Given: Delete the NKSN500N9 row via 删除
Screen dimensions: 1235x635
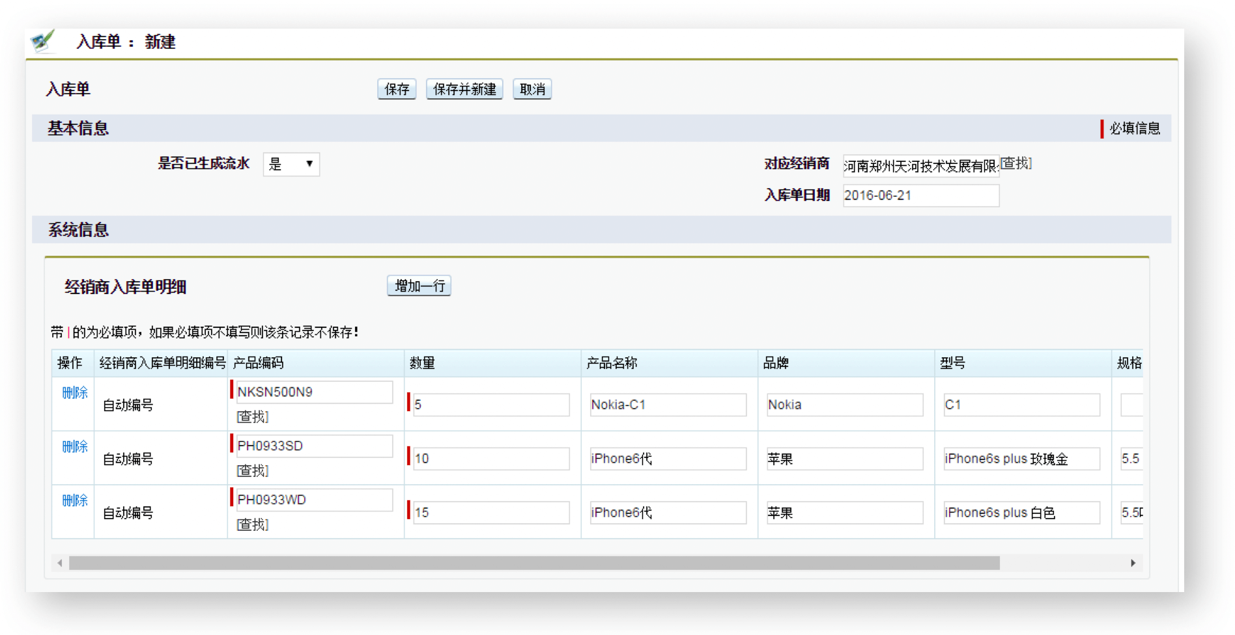Looking at the screenshot, I should click(x=75, y=392).
